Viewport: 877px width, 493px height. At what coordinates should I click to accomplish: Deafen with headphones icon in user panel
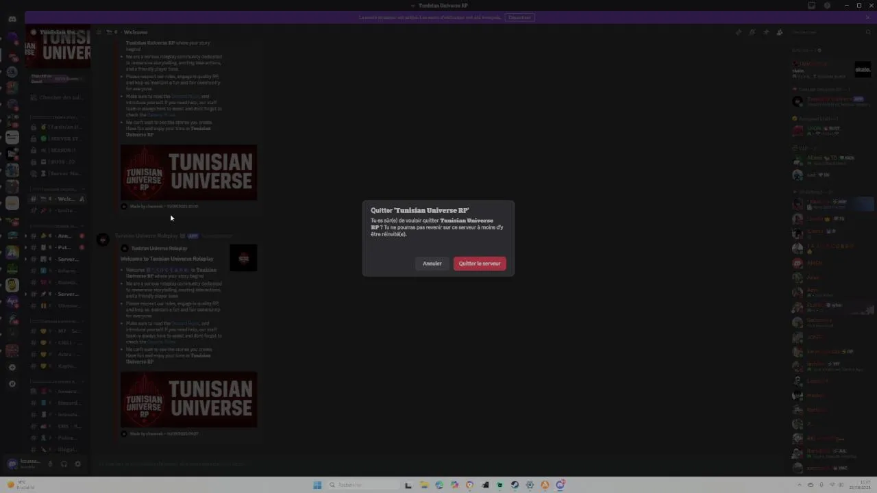pos(64,464)
